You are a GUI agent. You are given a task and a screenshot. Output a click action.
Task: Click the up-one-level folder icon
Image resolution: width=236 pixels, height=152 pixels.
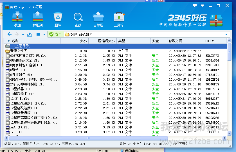pyautogui.click(x=30, y=35)
